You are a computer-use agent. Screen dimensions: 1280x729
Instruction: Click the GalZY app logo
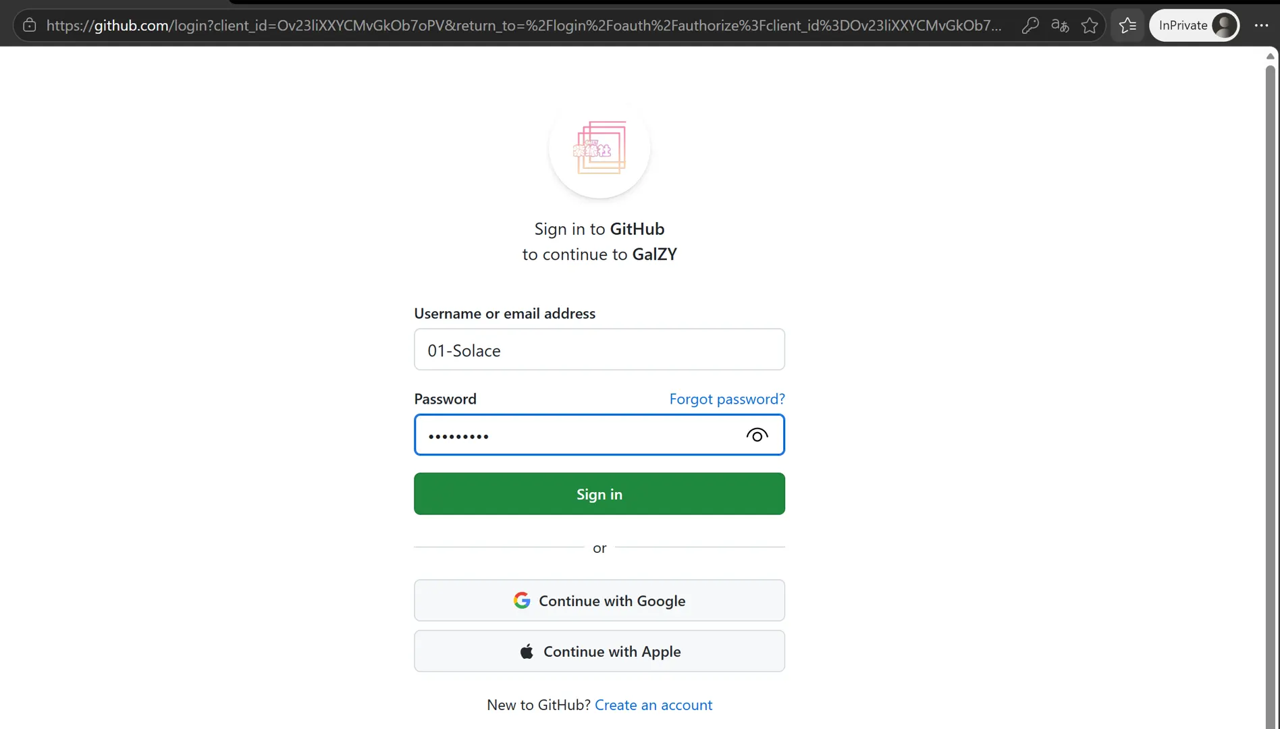point(599,148)
